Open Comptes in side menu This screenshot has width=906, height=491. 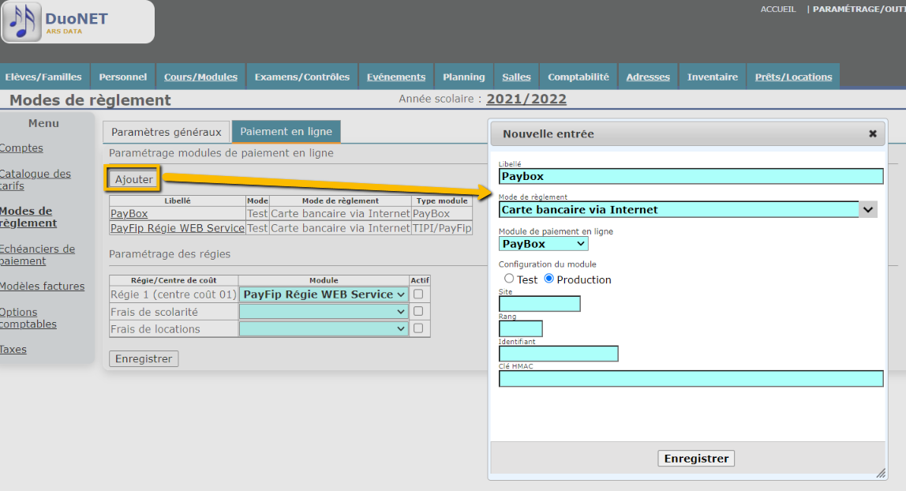pos(21,148)
